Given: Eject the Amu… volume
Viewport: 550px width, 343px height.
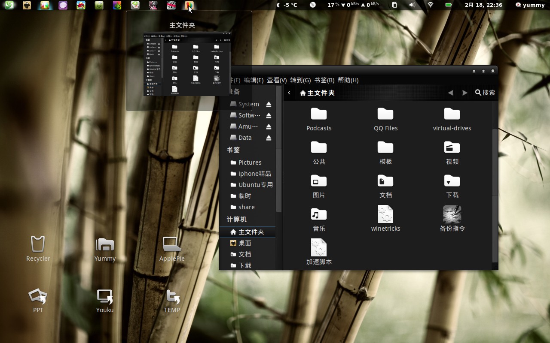Looking at the screenshot, I should click(x=269, y=126).
